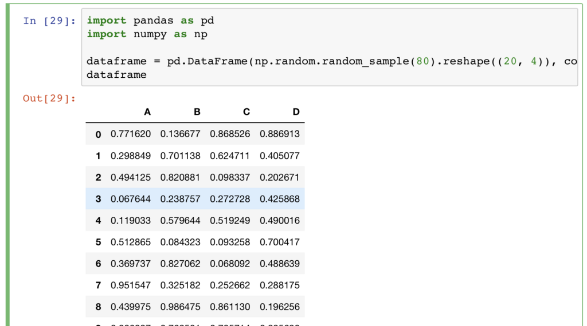Click the pd.DataFrame code line
This screenshot has height=326, width=587.
pyautogui.click(x=332, y=61)
